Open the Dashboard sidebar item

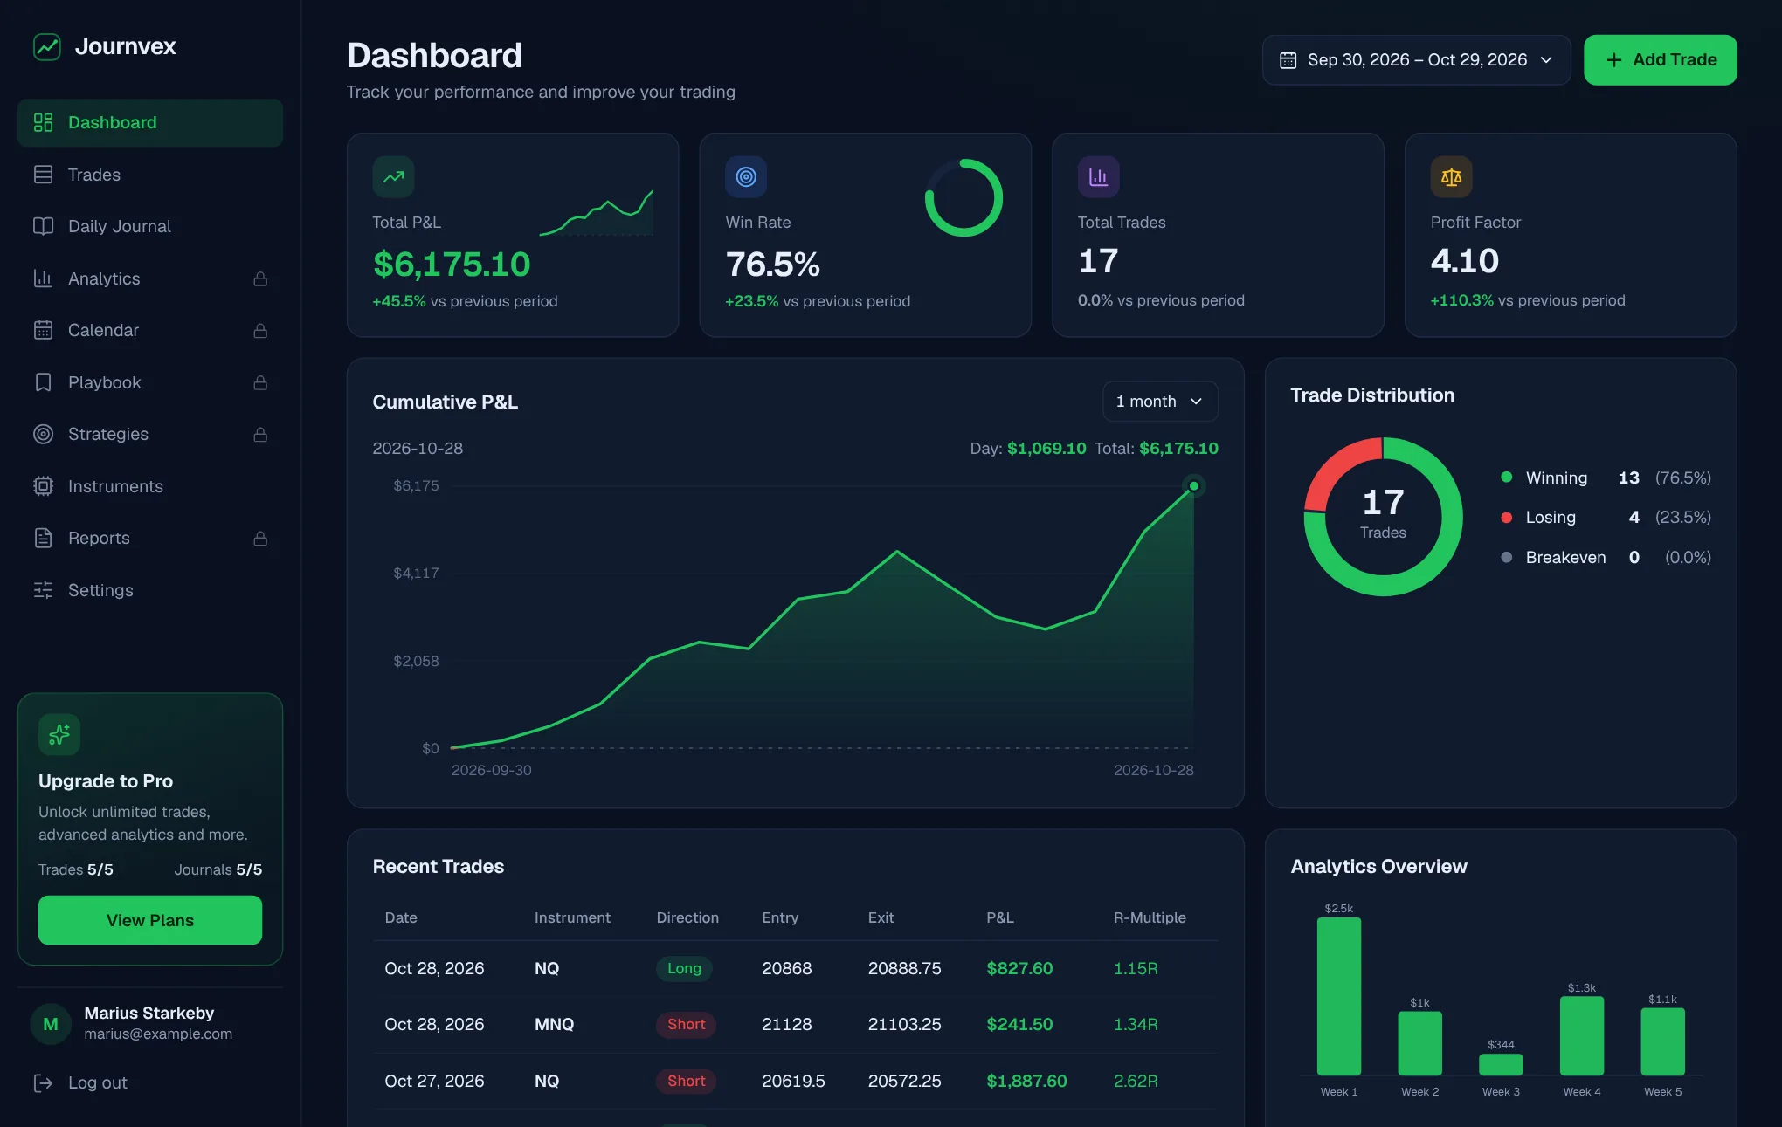point(150,123)
